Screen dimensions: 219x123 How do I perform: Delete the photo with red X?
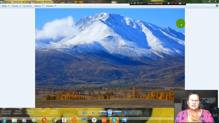(x=138, y=113)
